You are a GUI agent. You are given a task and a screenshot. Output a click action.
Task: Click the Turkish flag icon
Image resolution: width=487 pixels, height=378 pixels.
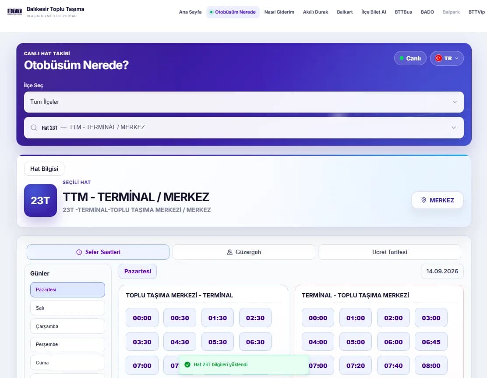(x=438, y=58)
